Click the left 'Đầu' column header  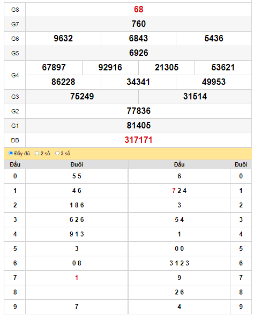pyautogui.click(x=15, y=164)
